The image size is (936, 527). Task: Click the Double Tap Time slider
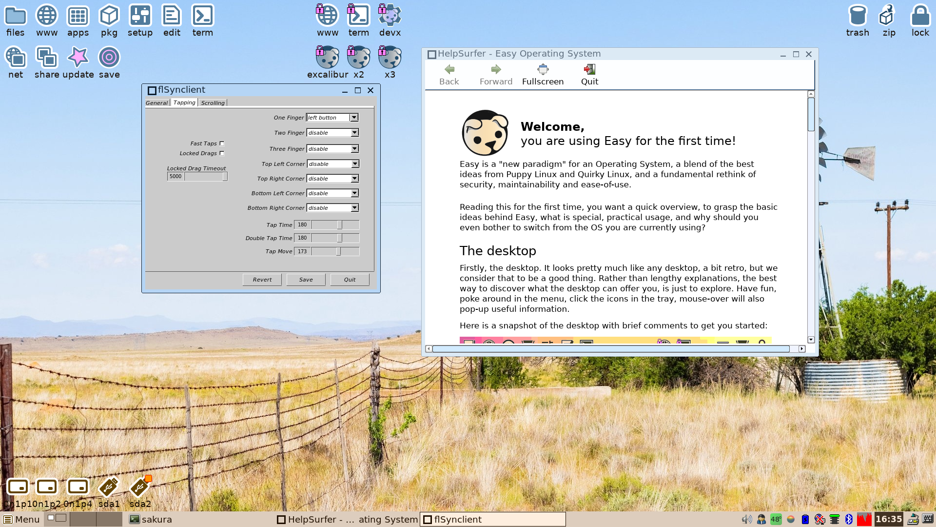335,238
